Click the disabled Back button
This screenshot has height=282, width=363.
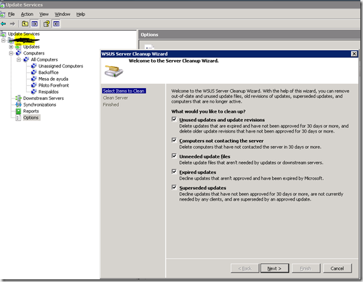pos(245,269)
